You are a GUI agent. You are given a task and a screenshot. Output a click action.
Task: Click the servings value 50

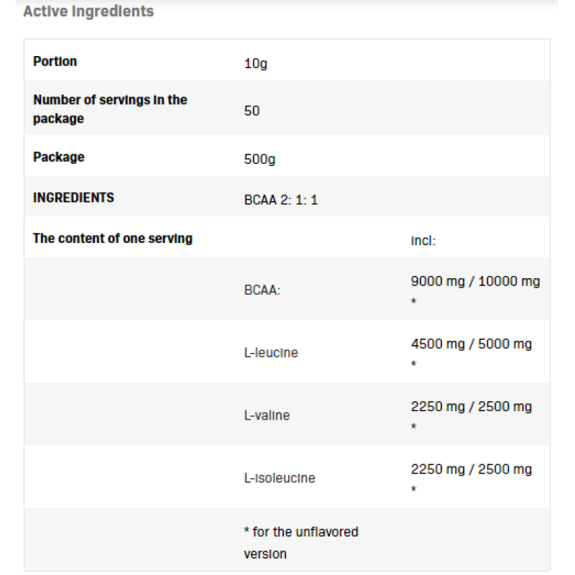(x=252, y=111)
